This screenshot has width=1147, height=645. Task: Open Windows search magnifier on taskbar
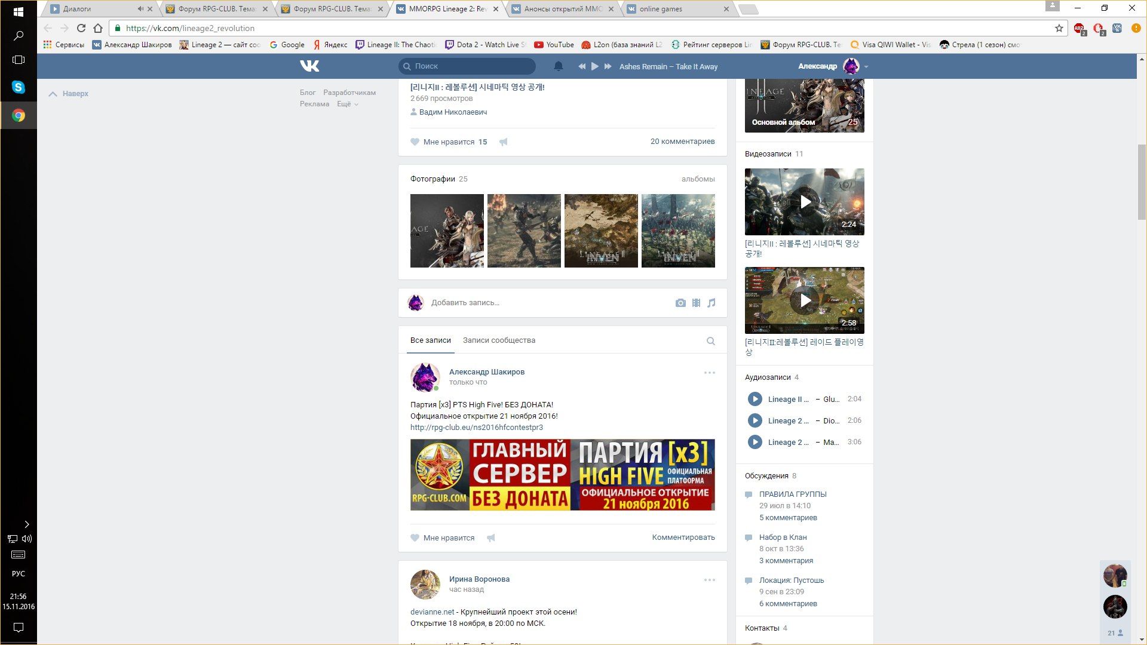(19, 36)
